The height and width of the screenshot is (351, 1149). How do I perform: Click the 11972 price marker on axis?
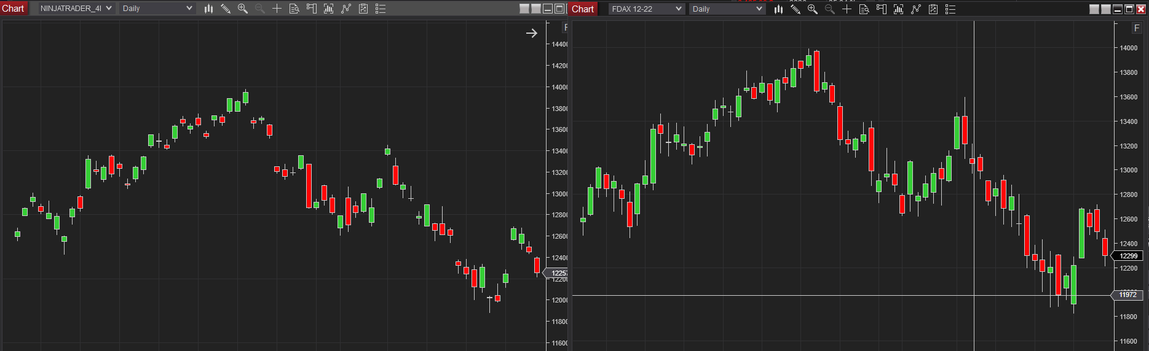(x=1128, y=295)
